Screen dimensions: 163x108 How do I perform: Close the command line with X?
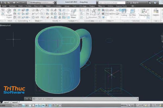(27, 99)
